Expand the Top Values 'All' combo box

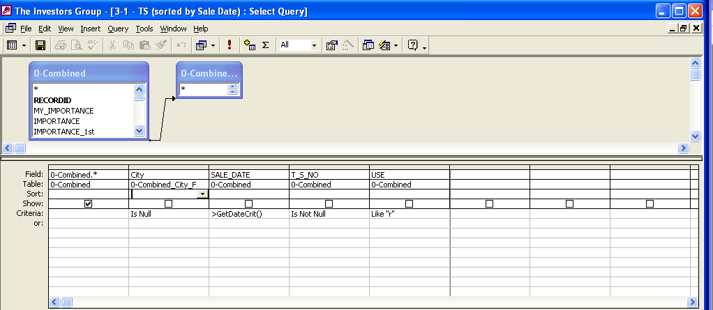point(313,45)
